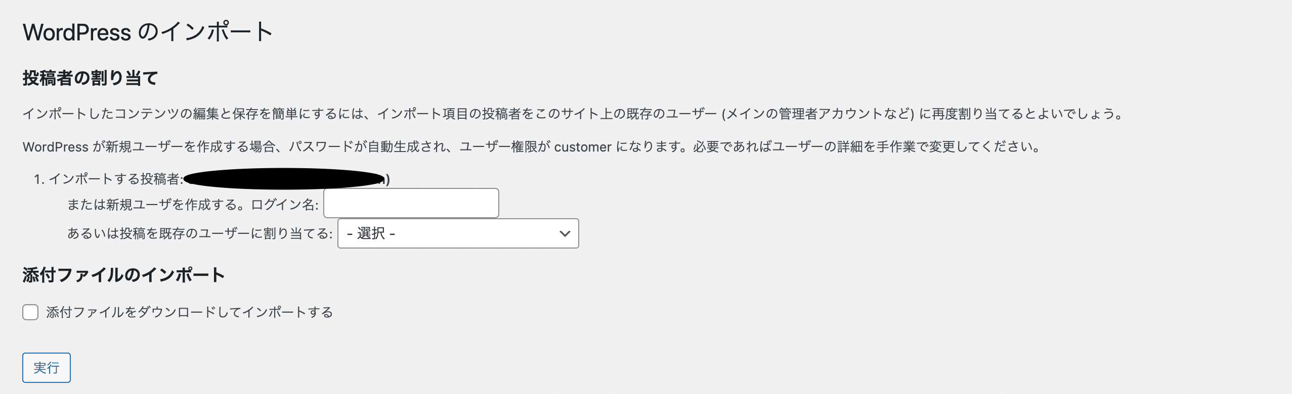This screenshot has height=394, width=1292.
Task: Click the '投稿者の割り当て' section heading
Action: (x=91, y=78)
